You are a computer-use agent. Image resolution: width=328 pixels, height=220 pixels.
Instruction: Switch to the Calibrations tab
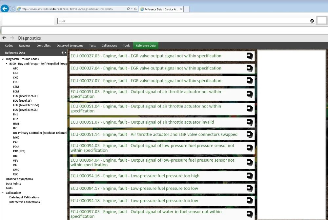coord(110,46)
